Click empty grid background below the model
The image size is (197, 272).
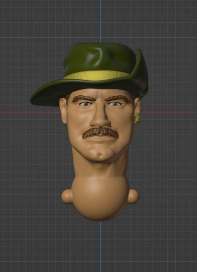click(100, 248)
